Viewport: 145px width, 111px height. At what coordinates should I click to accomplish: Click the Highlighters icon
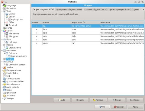point(9,20)
